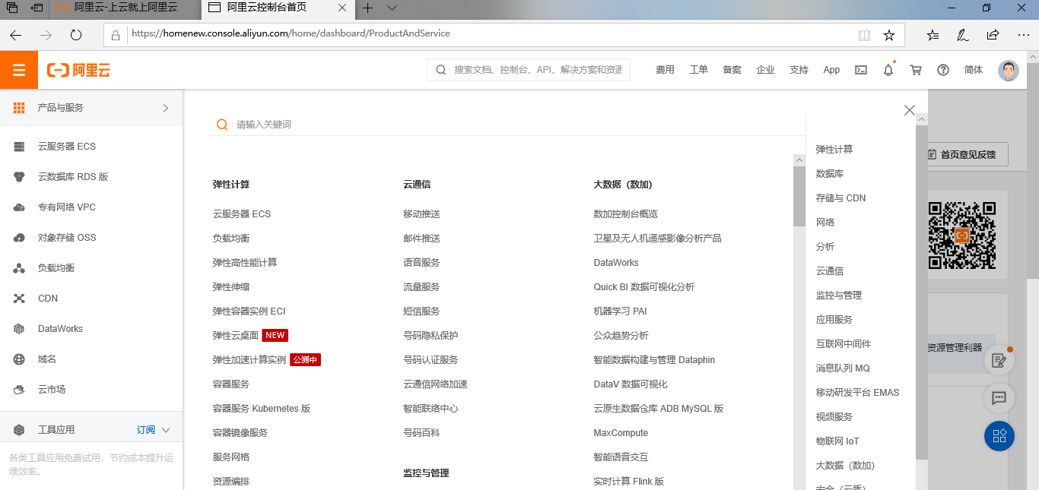Open the blue floating apps button
The width and height of the screenshot is (1039, 490).
[x=999, y=436]
